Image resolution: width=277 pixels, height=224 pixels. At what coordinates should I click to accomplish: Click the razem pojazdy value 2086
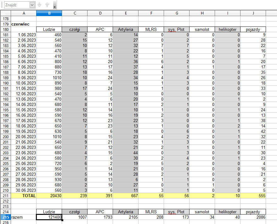(253, 217)
